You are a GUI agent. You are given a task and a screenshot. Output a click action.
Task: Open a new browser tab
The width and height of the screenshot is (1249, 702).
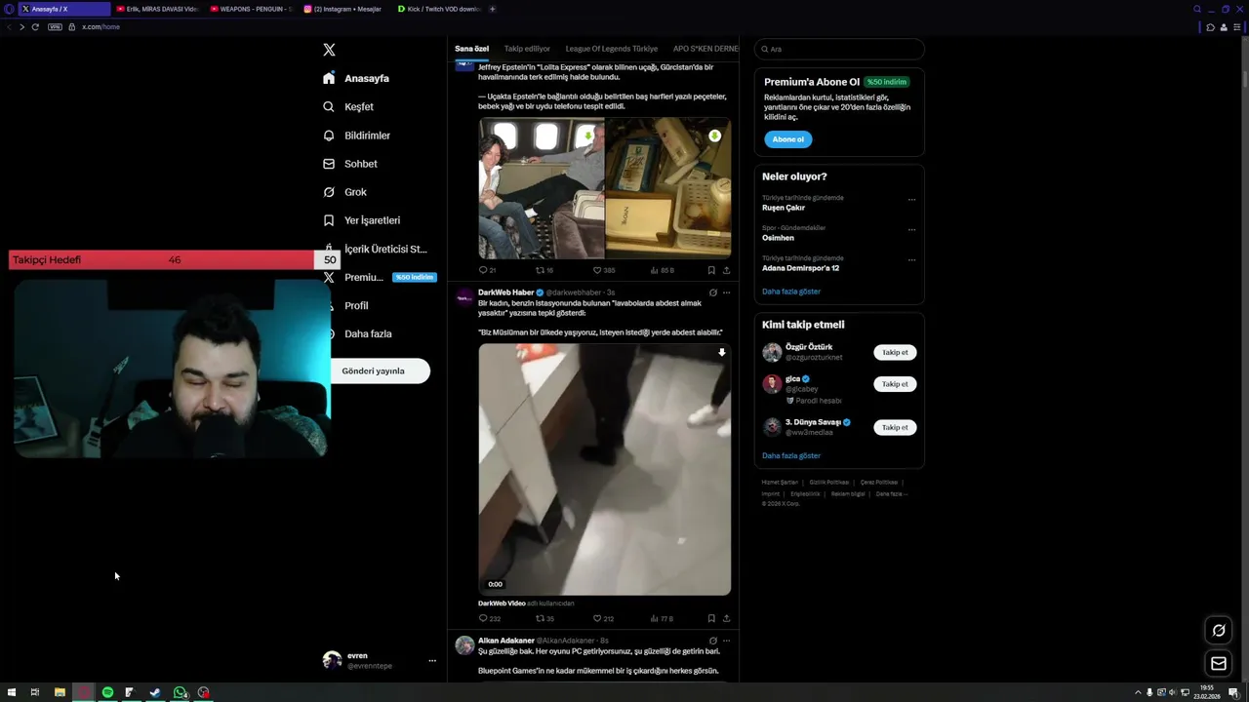[492, 9]
